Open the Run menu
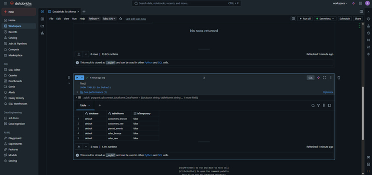The image size is (372, 175). tap(74, 19)
